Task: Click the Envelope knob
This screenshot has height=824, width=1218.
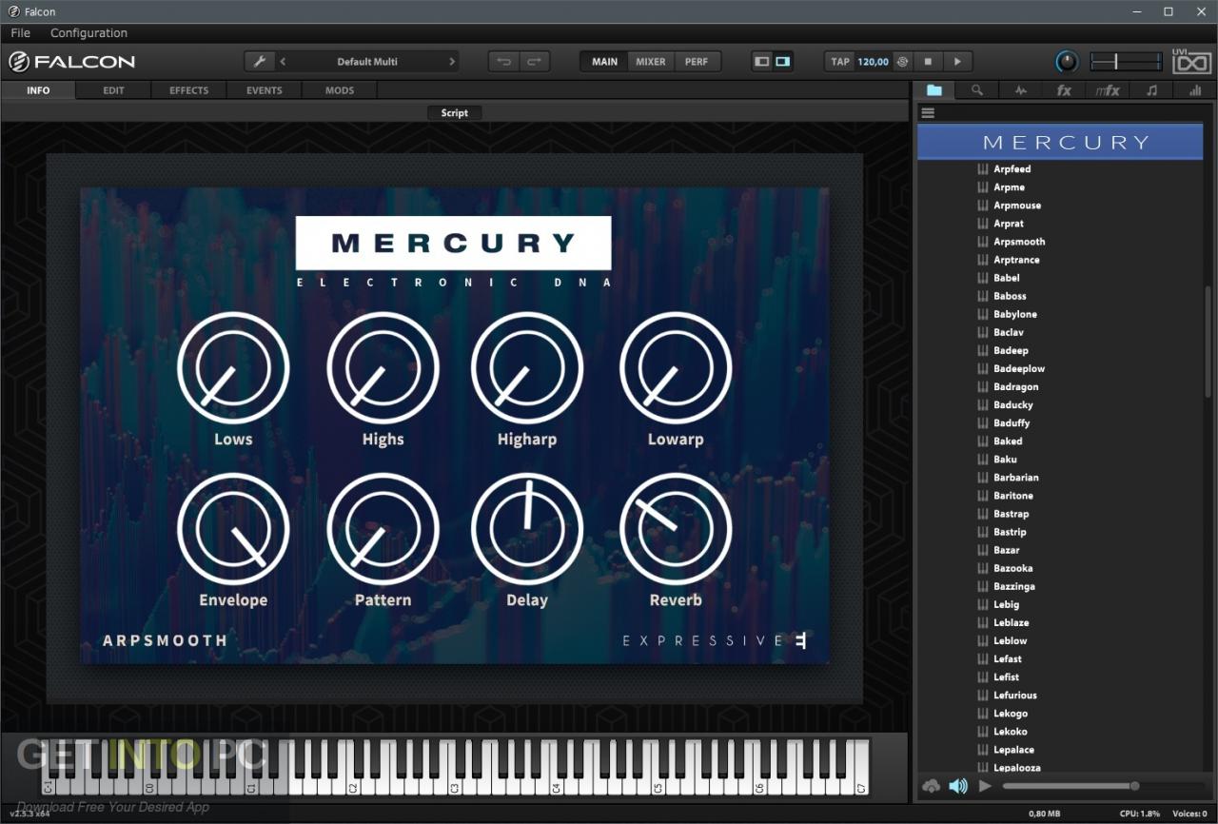Action: (233, 528)
